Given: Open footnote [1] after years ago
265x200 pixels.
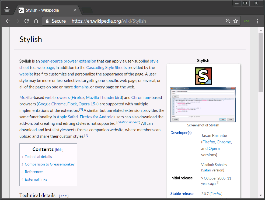Looking at the screenshot, I should (x=217, y=182).
